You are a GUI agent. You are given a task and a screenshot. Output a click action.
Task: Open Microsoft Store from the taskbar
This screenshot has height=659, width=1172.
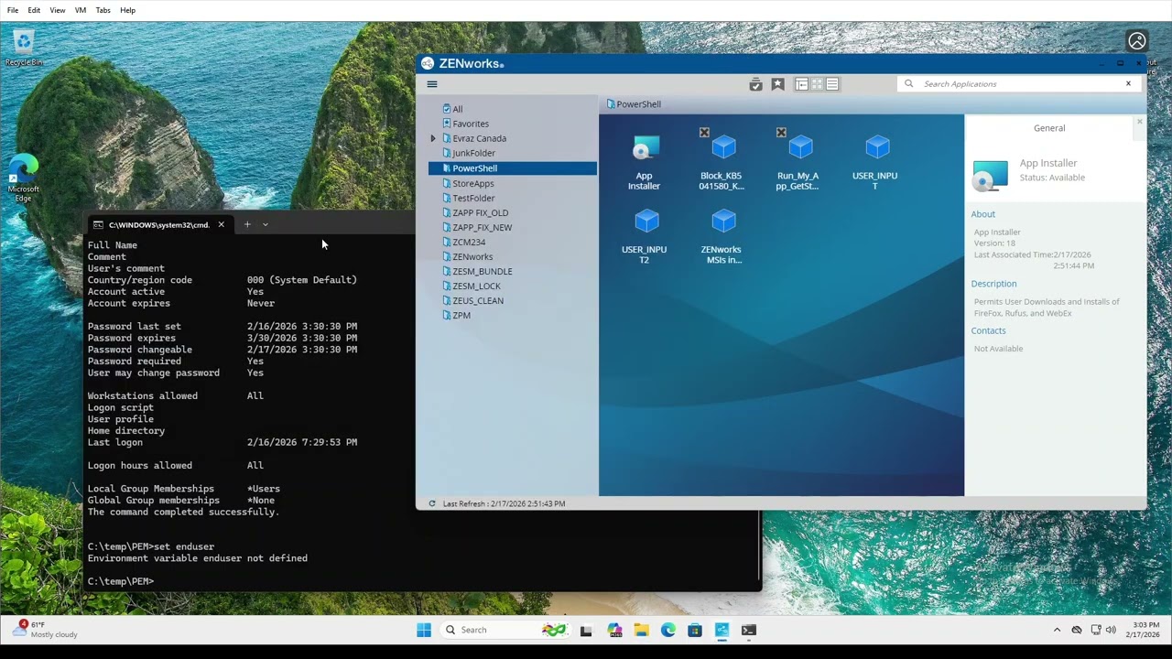pyautogui.click(x=695, y=630)
